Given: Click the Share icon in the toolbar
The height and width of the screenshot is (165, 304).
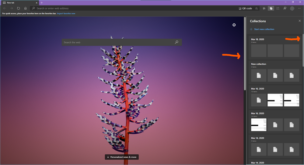Looking at the screenshot, I should point(278,8).
